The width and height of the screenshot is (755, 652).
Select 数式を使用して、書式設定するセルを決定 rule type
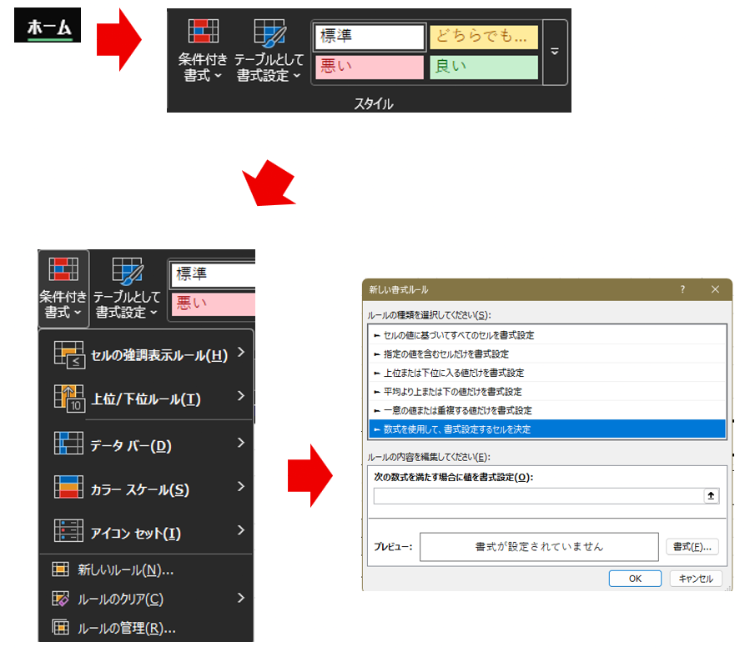(547, 429)
